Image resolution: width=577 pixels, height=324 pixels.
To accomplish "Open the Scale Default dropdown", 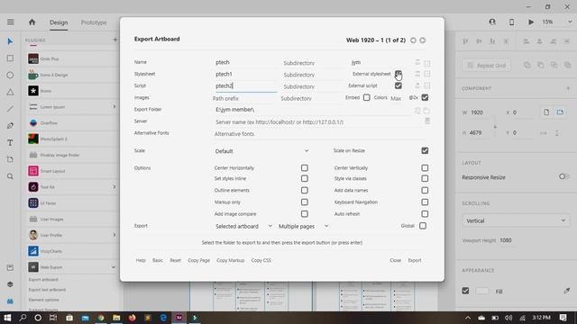I will coord(261,151).
